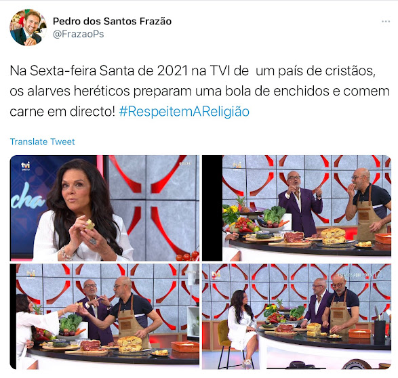Open the Pedro dos Santos Frazão display name
Viewport: 398px width, 378px height.
112,21
